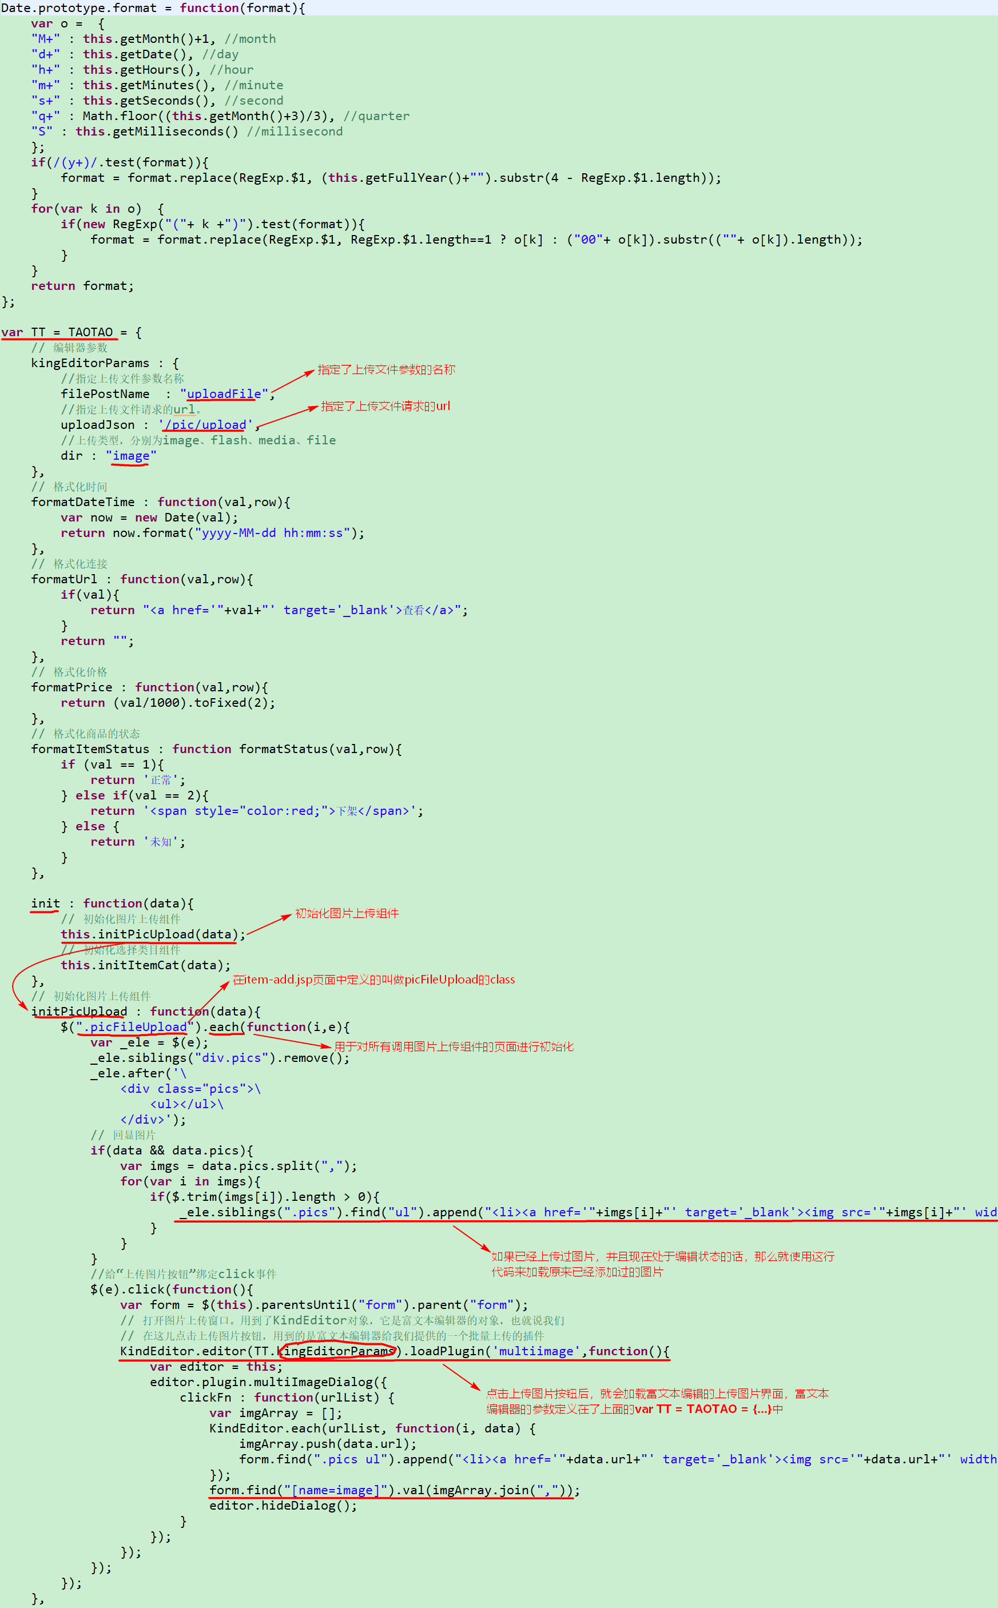Image resolution: width=998 pixels, height=1608 pixels.
Task: Click the "var TT = TAOTAO" declaration
Action: pos(57,332)
